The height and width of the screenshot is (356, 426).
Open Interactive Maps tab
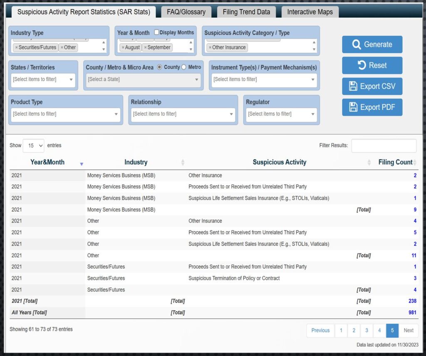point(310,12)
